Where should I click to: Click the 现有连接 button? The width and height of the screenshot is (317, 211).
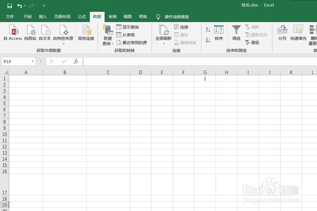(86, 33)
